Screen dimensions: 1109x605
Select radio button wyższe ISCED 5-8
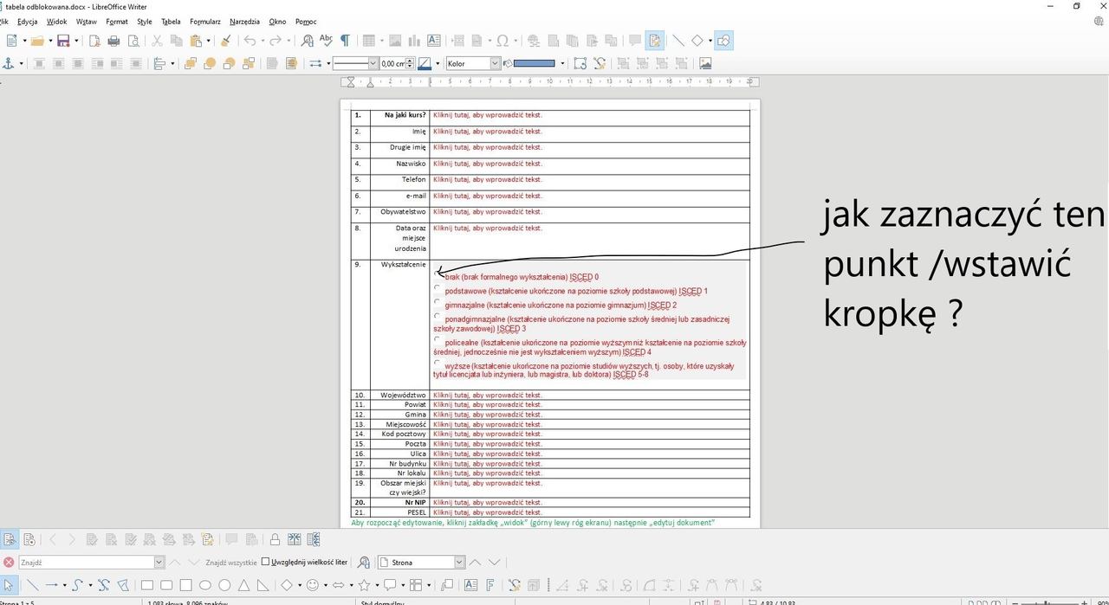tap(438, 363)
